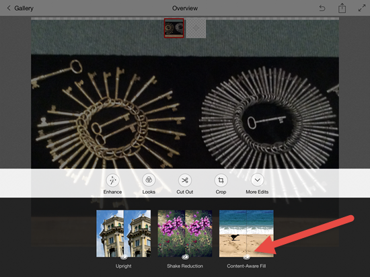
Task: Open the Looks filter icon
Action: point(149,180)
